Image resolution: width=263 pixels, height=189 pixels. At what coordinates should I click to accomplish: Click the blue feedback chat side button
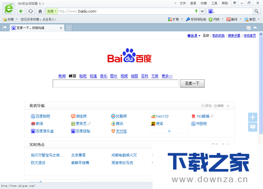pyautogui.click(x=252, y=127)
